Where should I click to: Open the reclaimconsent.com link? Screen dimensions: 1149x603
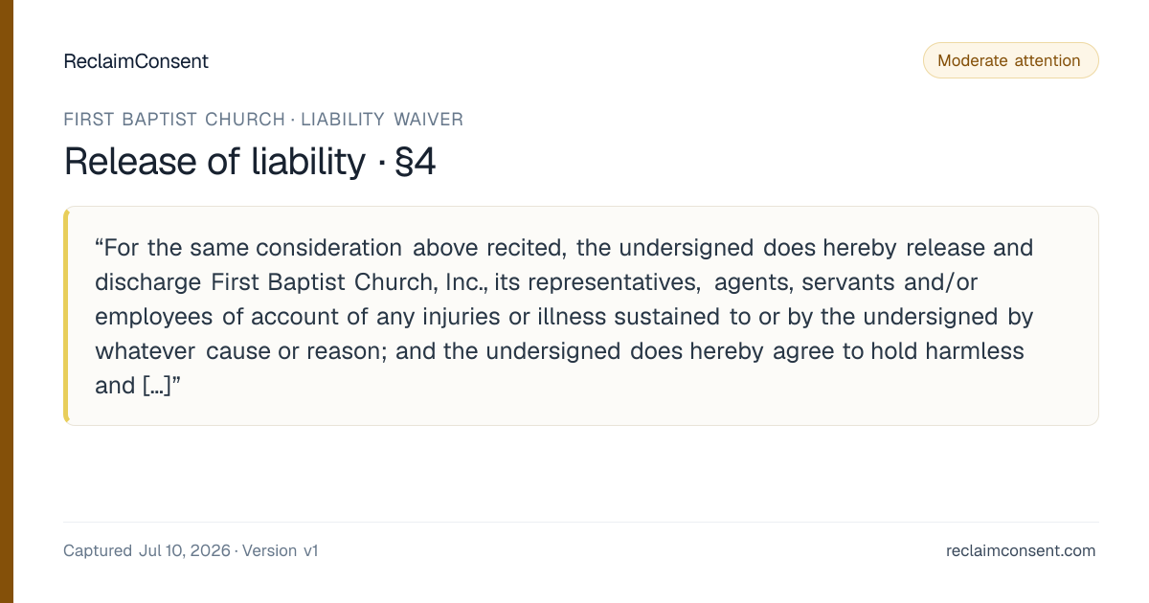click(1021, 551)
